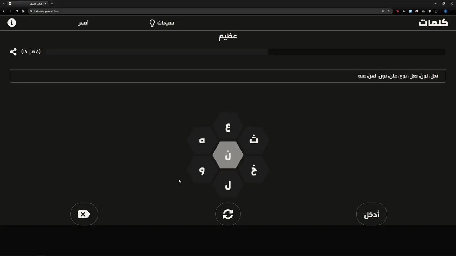Viewport: 456px width, 256px height.
Task: Open the Chrome profile avatar menu
Action: tap(445, 11)
